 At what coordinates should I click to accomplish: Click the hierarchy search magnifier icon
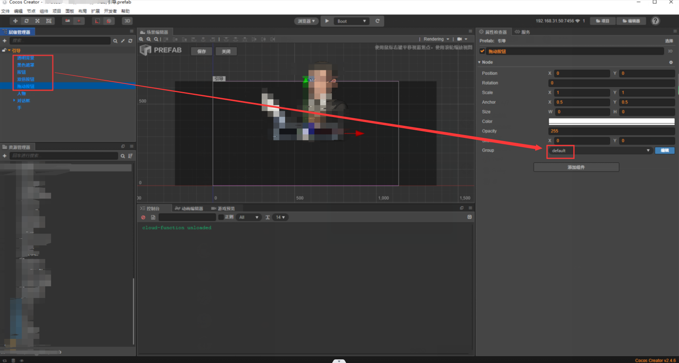coord(116,41)
